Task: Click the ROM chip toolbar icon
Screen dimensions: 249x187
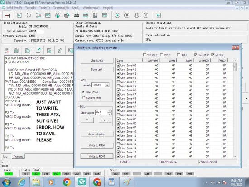Action: click(76, 15)
